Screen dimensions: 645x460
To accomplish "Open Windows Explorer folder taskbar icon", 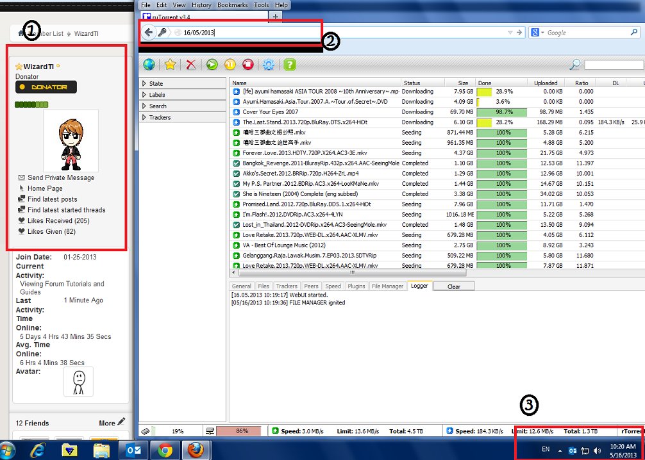I will pyautogui.click(x=101, y=451).
